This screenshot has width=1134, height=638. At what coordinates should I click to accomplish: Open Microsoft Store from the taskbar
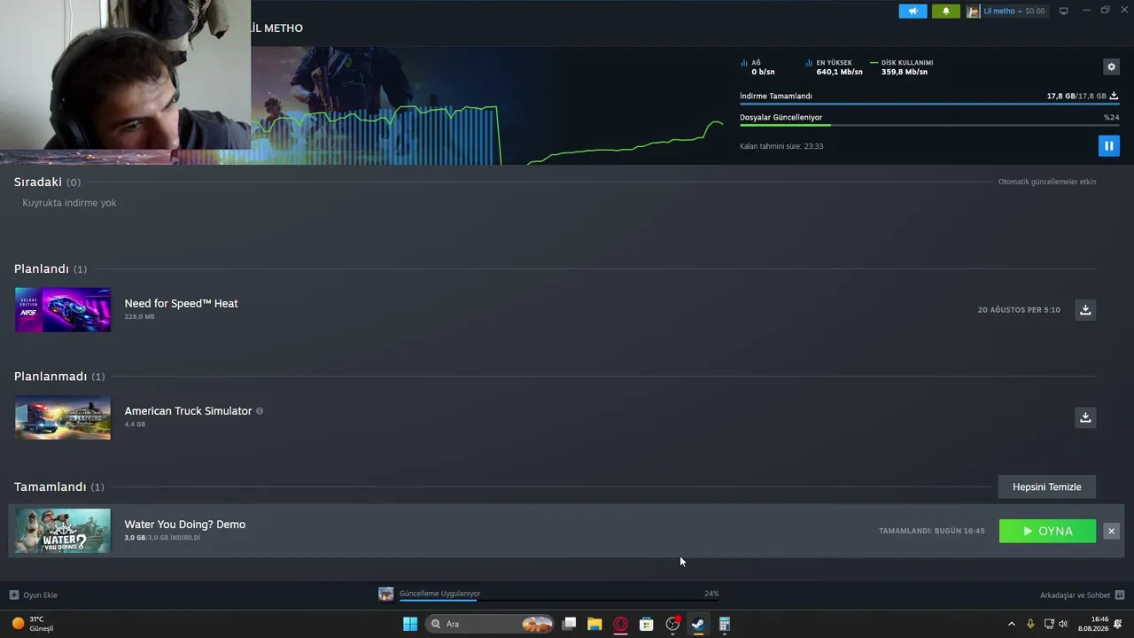click(647, 624)
